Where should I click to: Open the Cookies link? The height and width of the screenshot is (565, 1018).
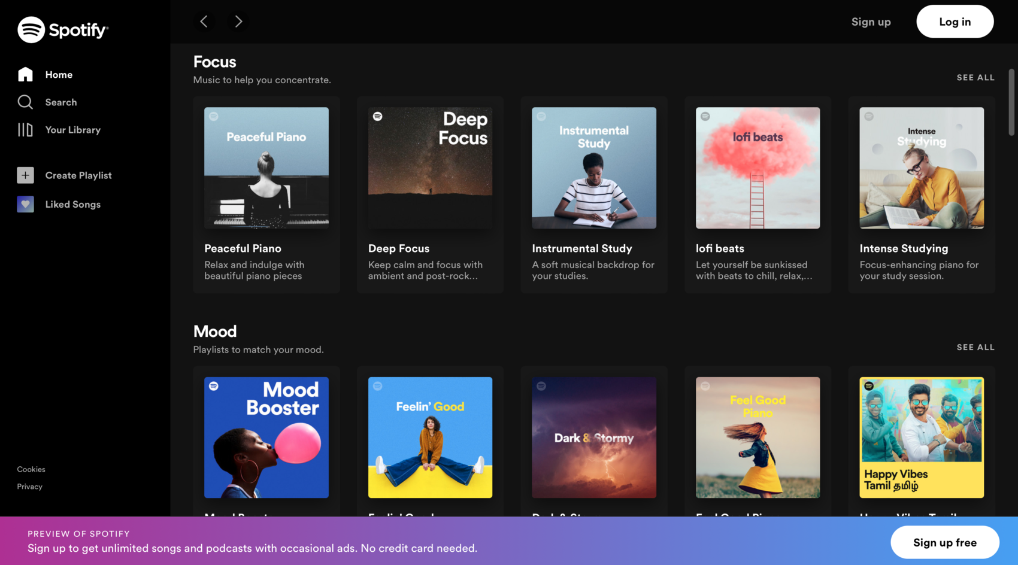(31, 469)
